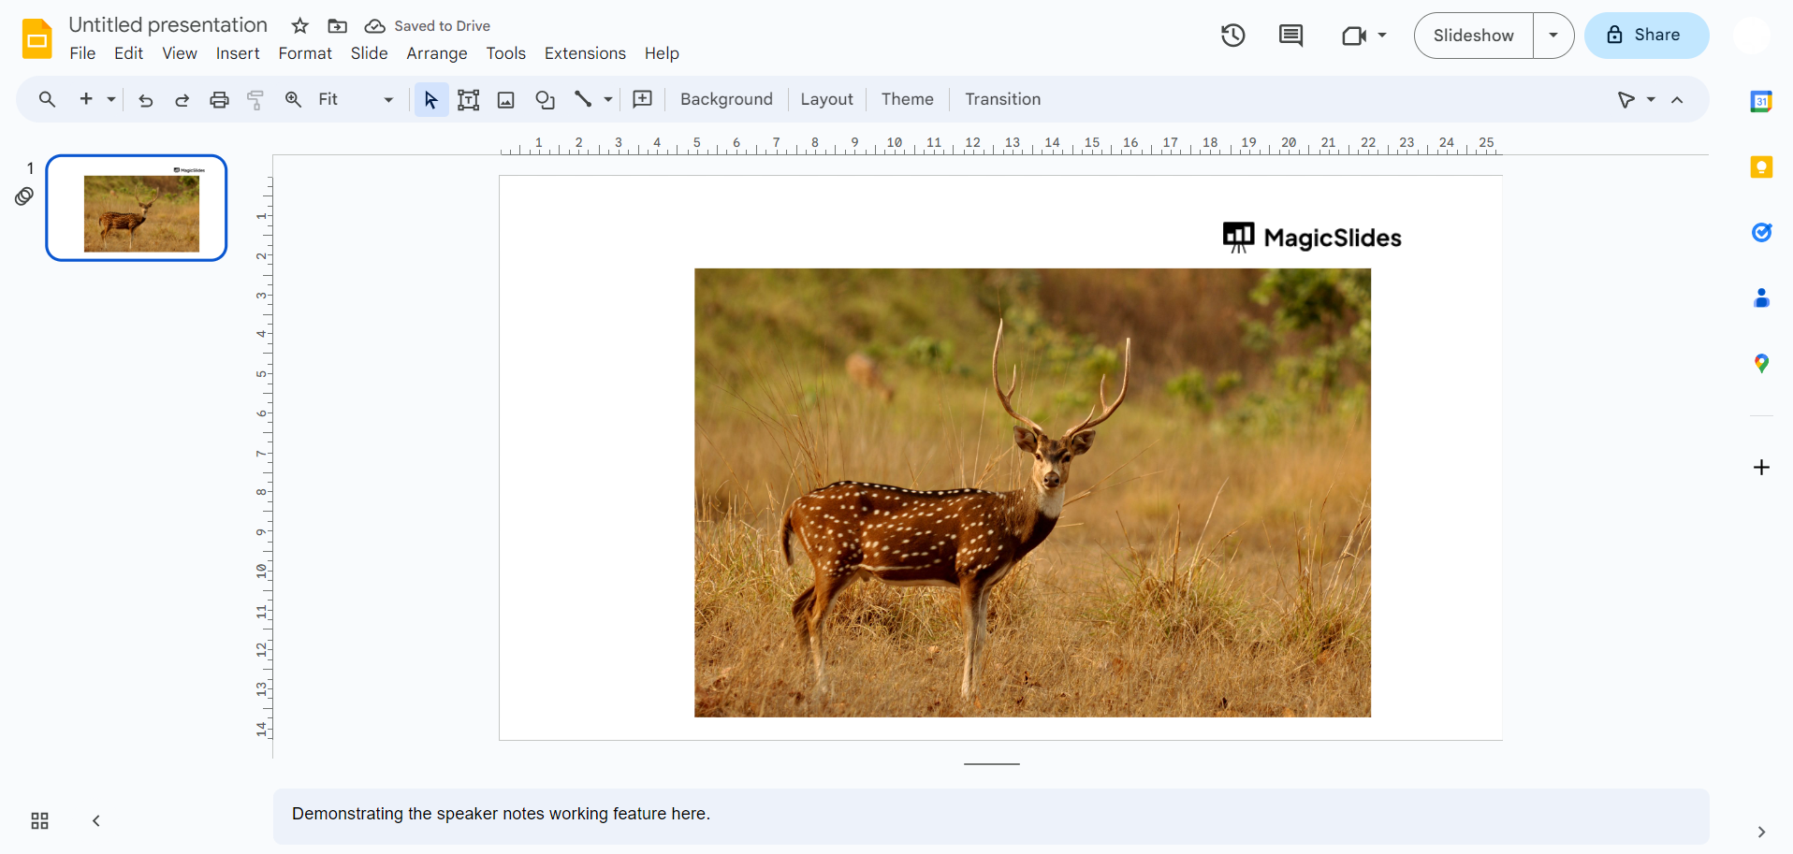The height and width of the screenshot is (854, 1793).
Task: Open Google Keep in side panel
Action: coord(1761,167)
